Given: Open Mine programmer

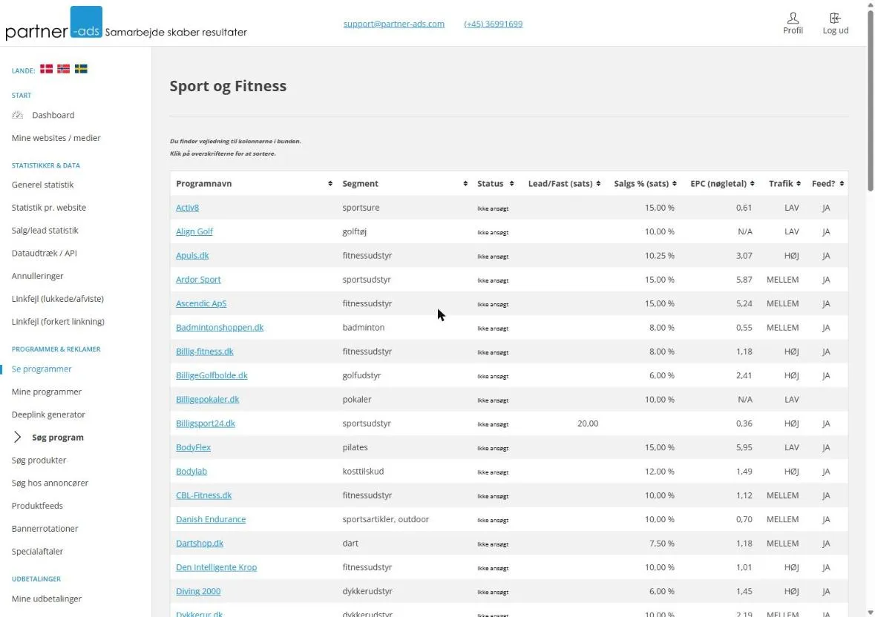Looking at the screenshot, I should (46, 392).
